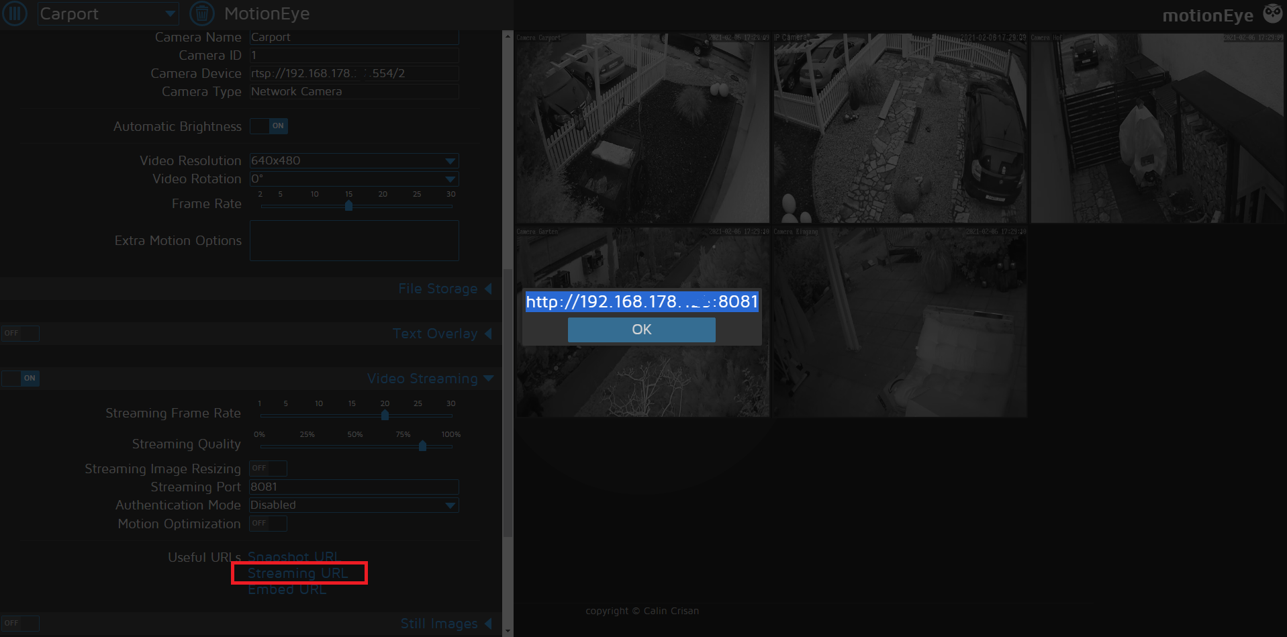Select the Camera Carport feed thumbnail
The image size is (1287, 637).
642,128
